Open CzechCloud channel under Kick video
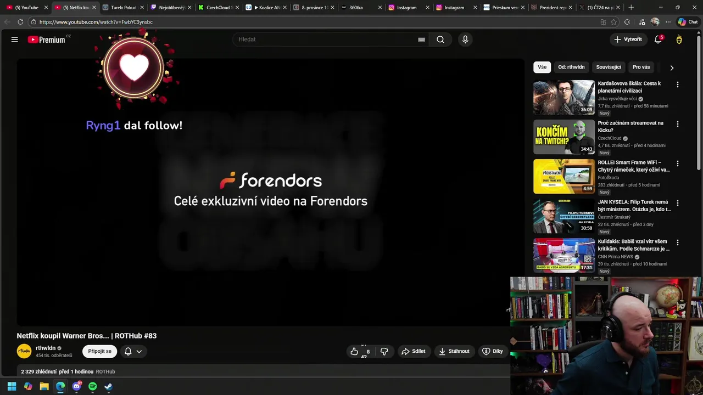This screenshot has height=395, width=703. pyautogui.click(x=610, y=138)
